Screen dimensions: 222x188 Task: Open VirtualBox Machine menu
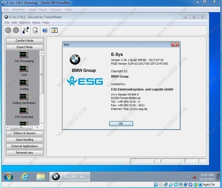pyautogui.click(x=18, y=10)
